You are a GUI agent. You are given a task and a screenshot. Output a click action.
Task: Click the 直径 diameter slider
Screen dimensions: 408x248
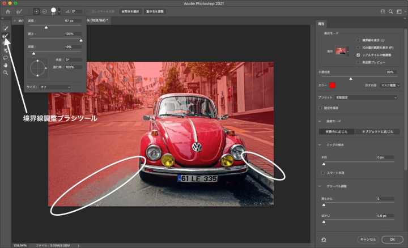pos(55,26)
